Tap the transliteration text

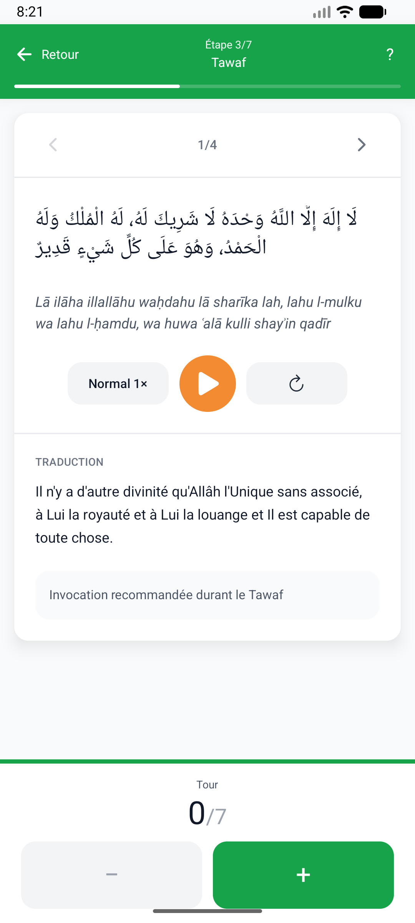point(198,313)
